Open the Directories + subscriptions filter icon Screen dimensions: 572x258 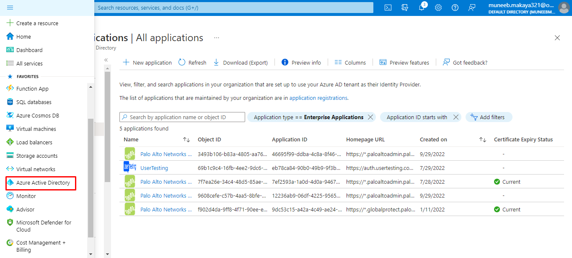click(x=405, y=8)
